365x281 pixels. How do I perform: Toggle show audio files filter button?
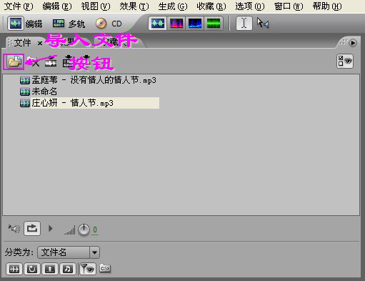pos(14,269)
